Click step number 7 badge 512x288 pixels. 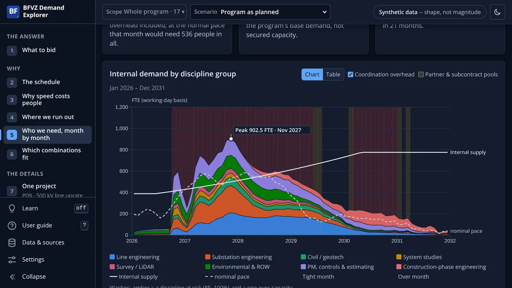[12, 191]
